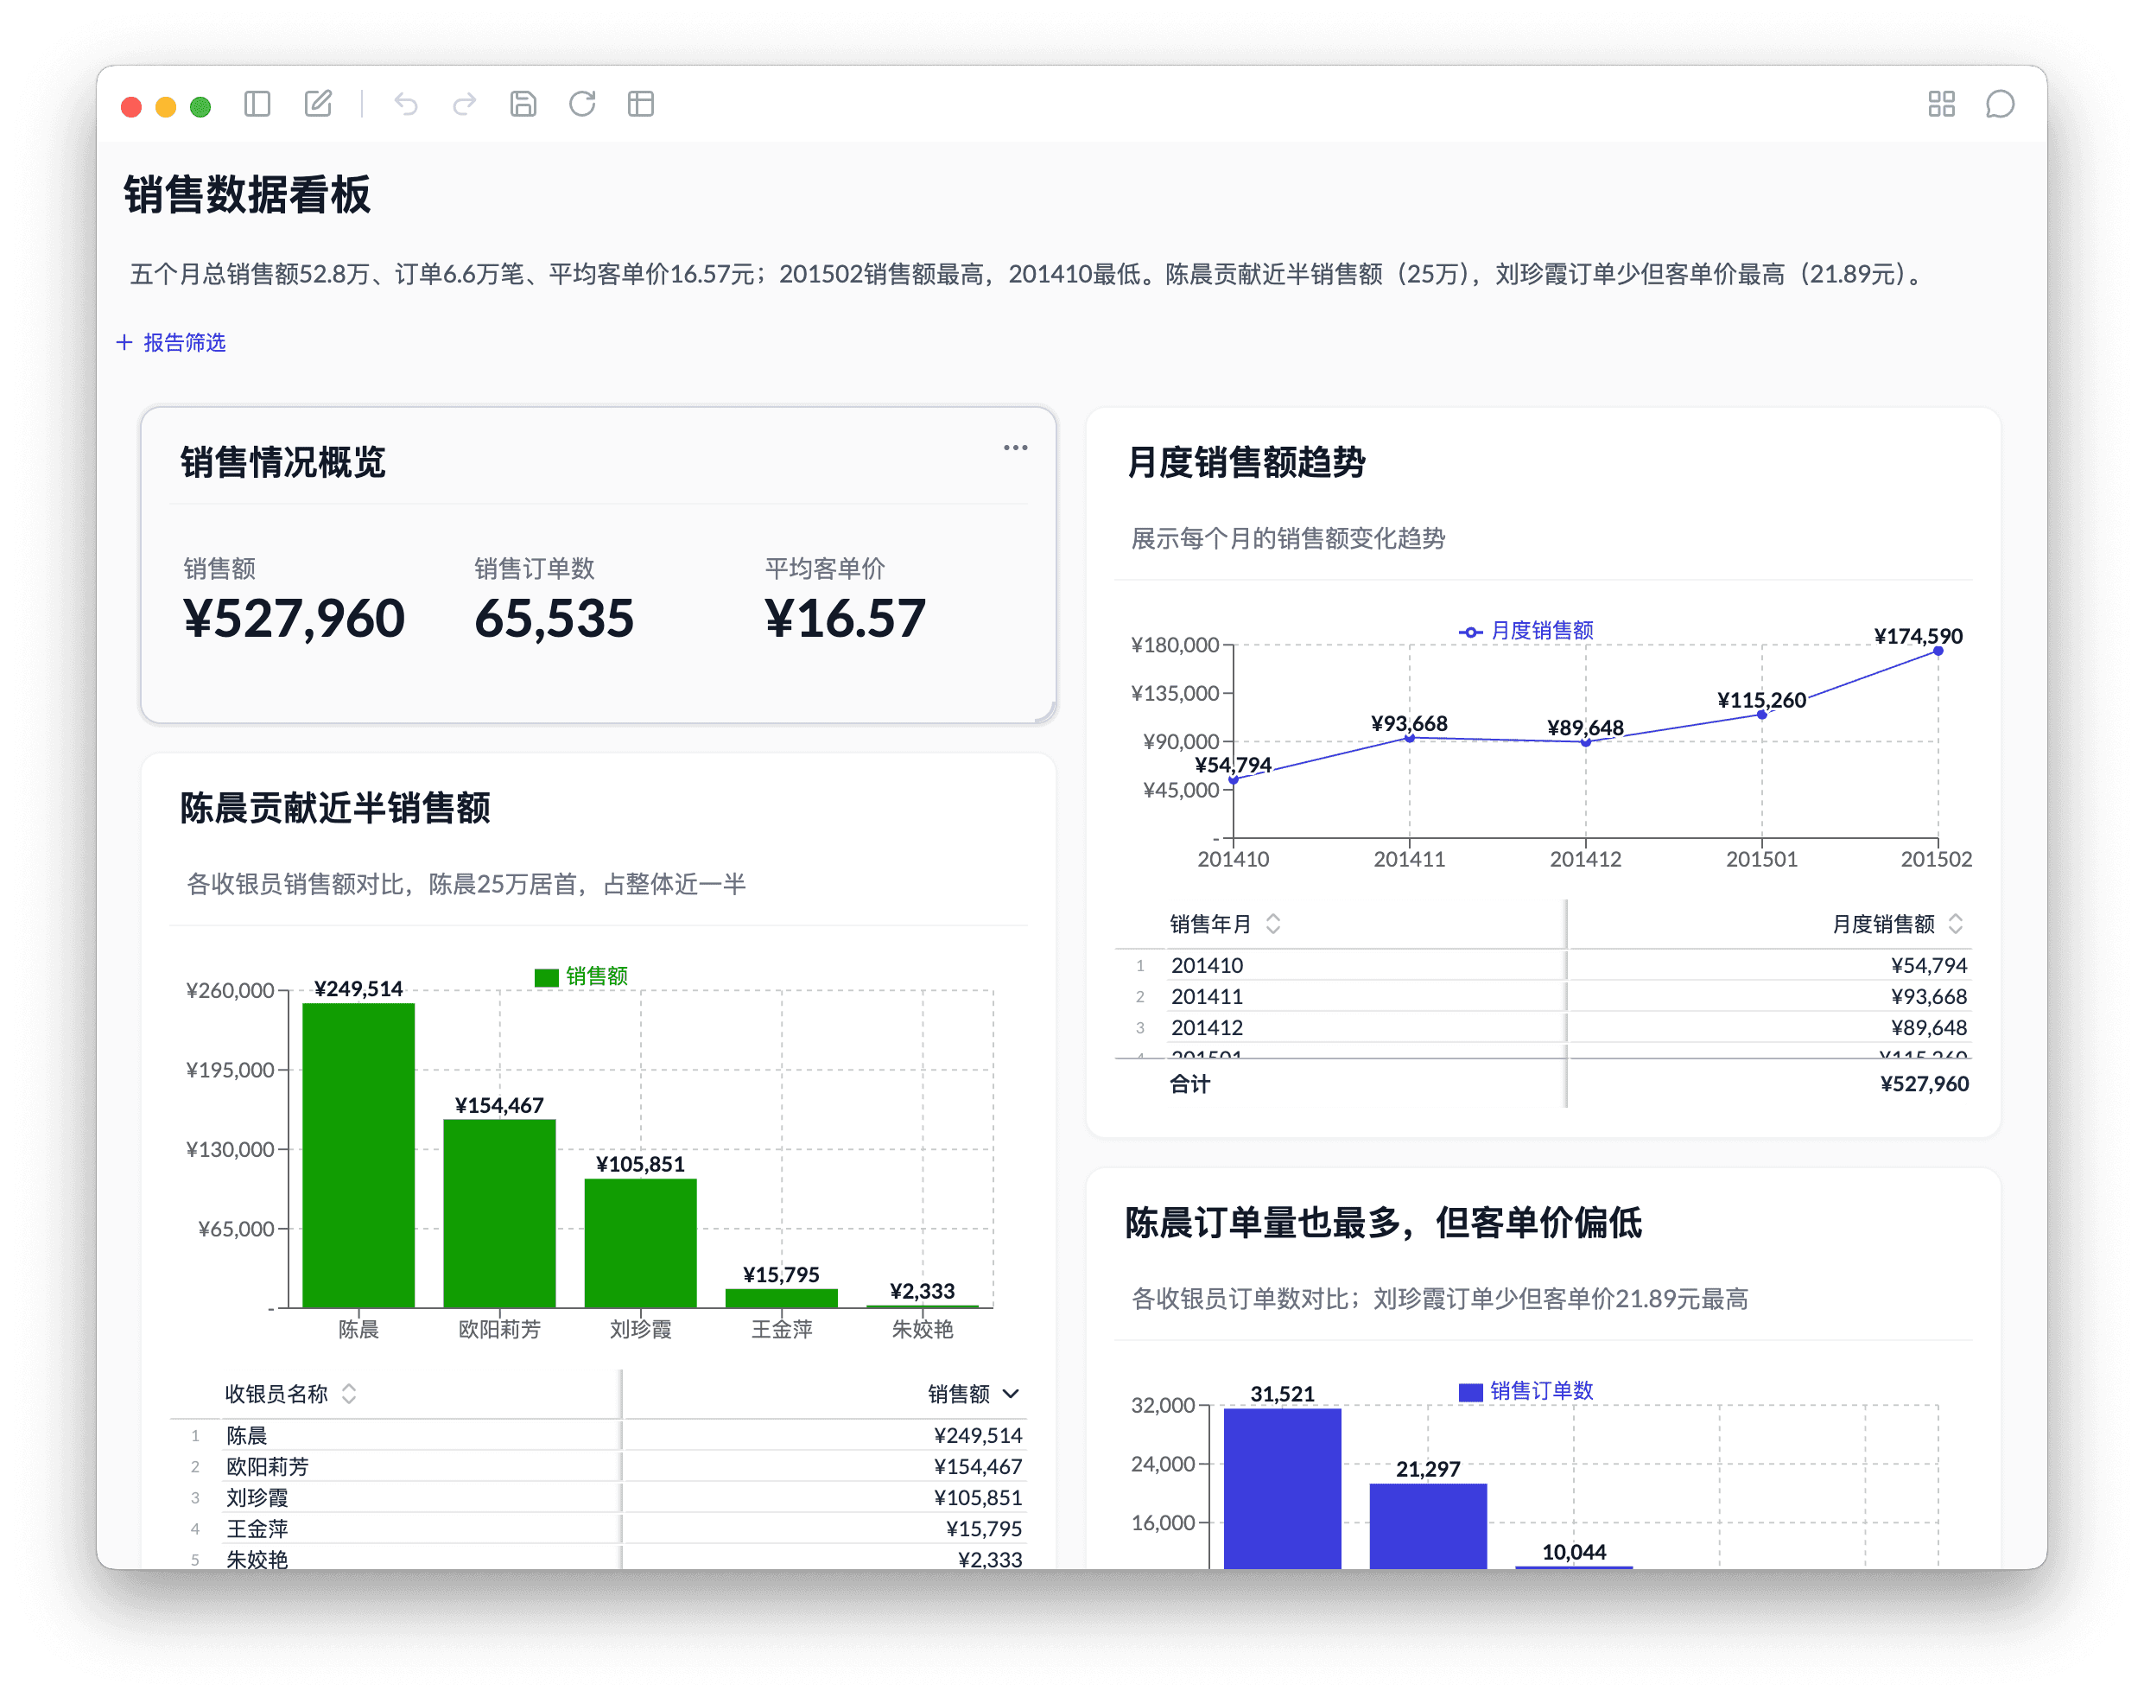Open the comment bubble icon
Viewport: 2144px width, 1697px height.
pos(2000,105)
